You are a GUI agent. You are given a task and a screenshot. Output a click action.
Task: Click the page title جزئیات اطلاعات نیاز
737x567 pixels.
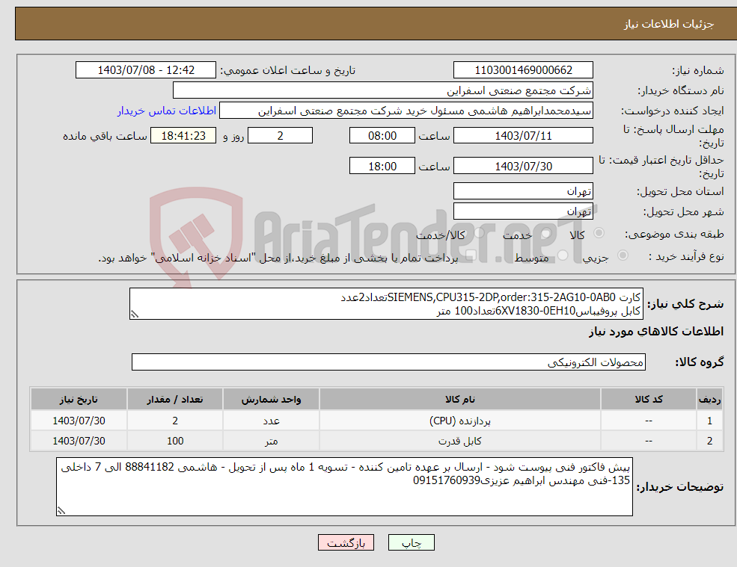[x=668, y=24]
